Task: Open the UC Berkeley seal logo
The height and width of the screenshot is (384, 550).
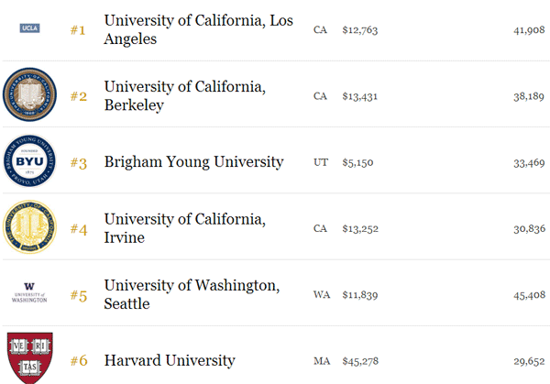Action: (29, 94)
